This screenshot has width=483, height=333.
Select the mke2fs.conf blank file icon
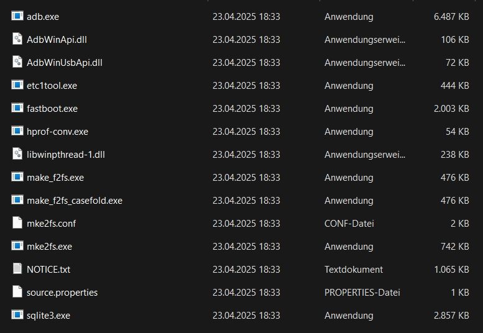(17, 223)
